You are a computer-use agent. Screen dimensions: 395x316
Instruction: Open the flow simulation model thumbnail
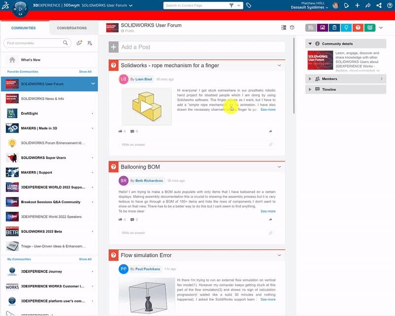click(x=147, y=296)
